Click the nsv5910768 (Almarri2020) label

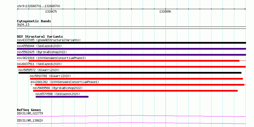pyautogui.click(x=50, y=76)
